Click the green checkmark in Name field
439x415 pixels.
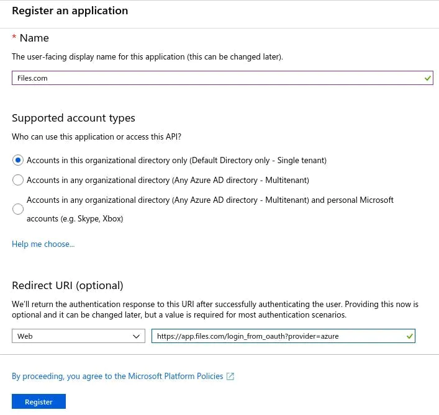coord(428,78)
